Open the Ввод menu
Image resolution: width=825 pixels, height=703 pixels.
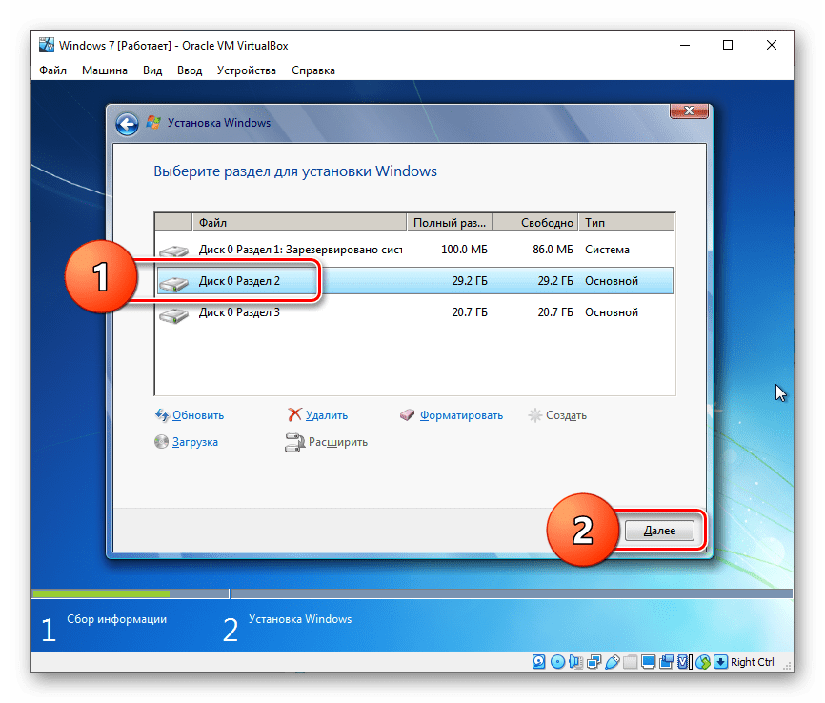(x=190, y=70)
